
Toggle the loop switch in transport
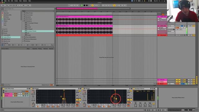pos(114,6)
